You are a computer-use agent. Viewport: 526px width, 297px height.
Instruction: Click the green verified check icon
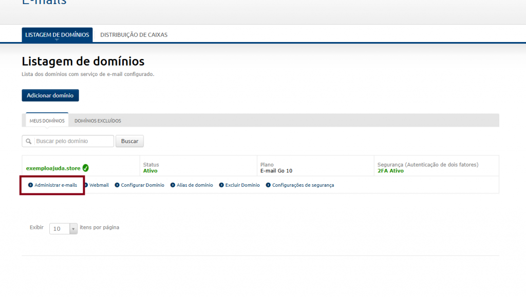point(86,168)
